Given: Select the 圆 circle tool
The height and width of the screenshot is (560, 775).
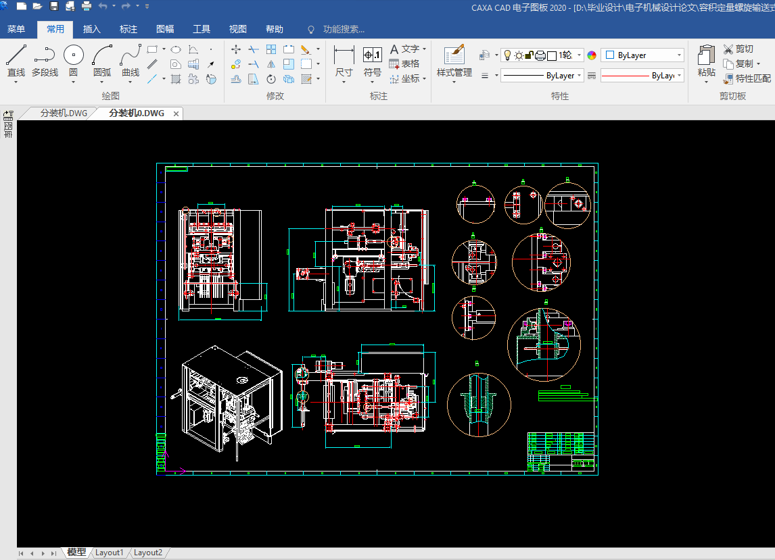Looking at the screenshot, I should 73,60.
